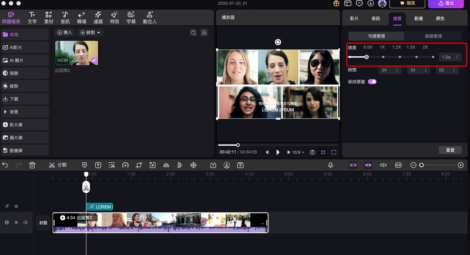The width and height of the screenshot is (470, 255).
Task: Open the 16:9 aspect ratio dropdown
Action: 298,152
